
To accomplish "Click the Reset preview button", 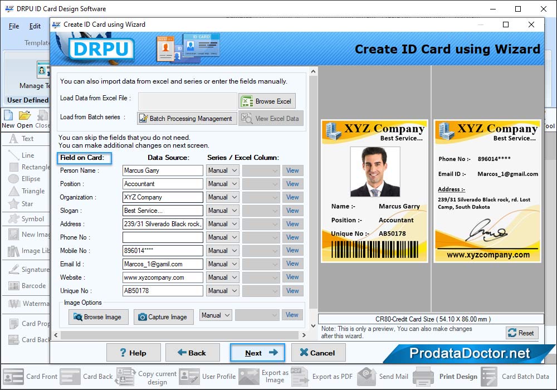I will tap(522, 333).
